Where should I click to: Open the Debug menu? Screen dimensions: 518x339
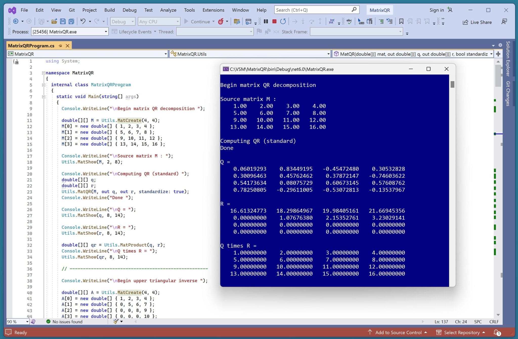click(129, 10)
